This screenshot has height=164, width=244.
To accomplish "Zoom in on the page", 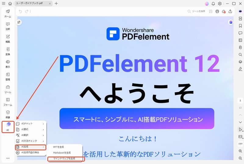I will (x=240, y=151).
